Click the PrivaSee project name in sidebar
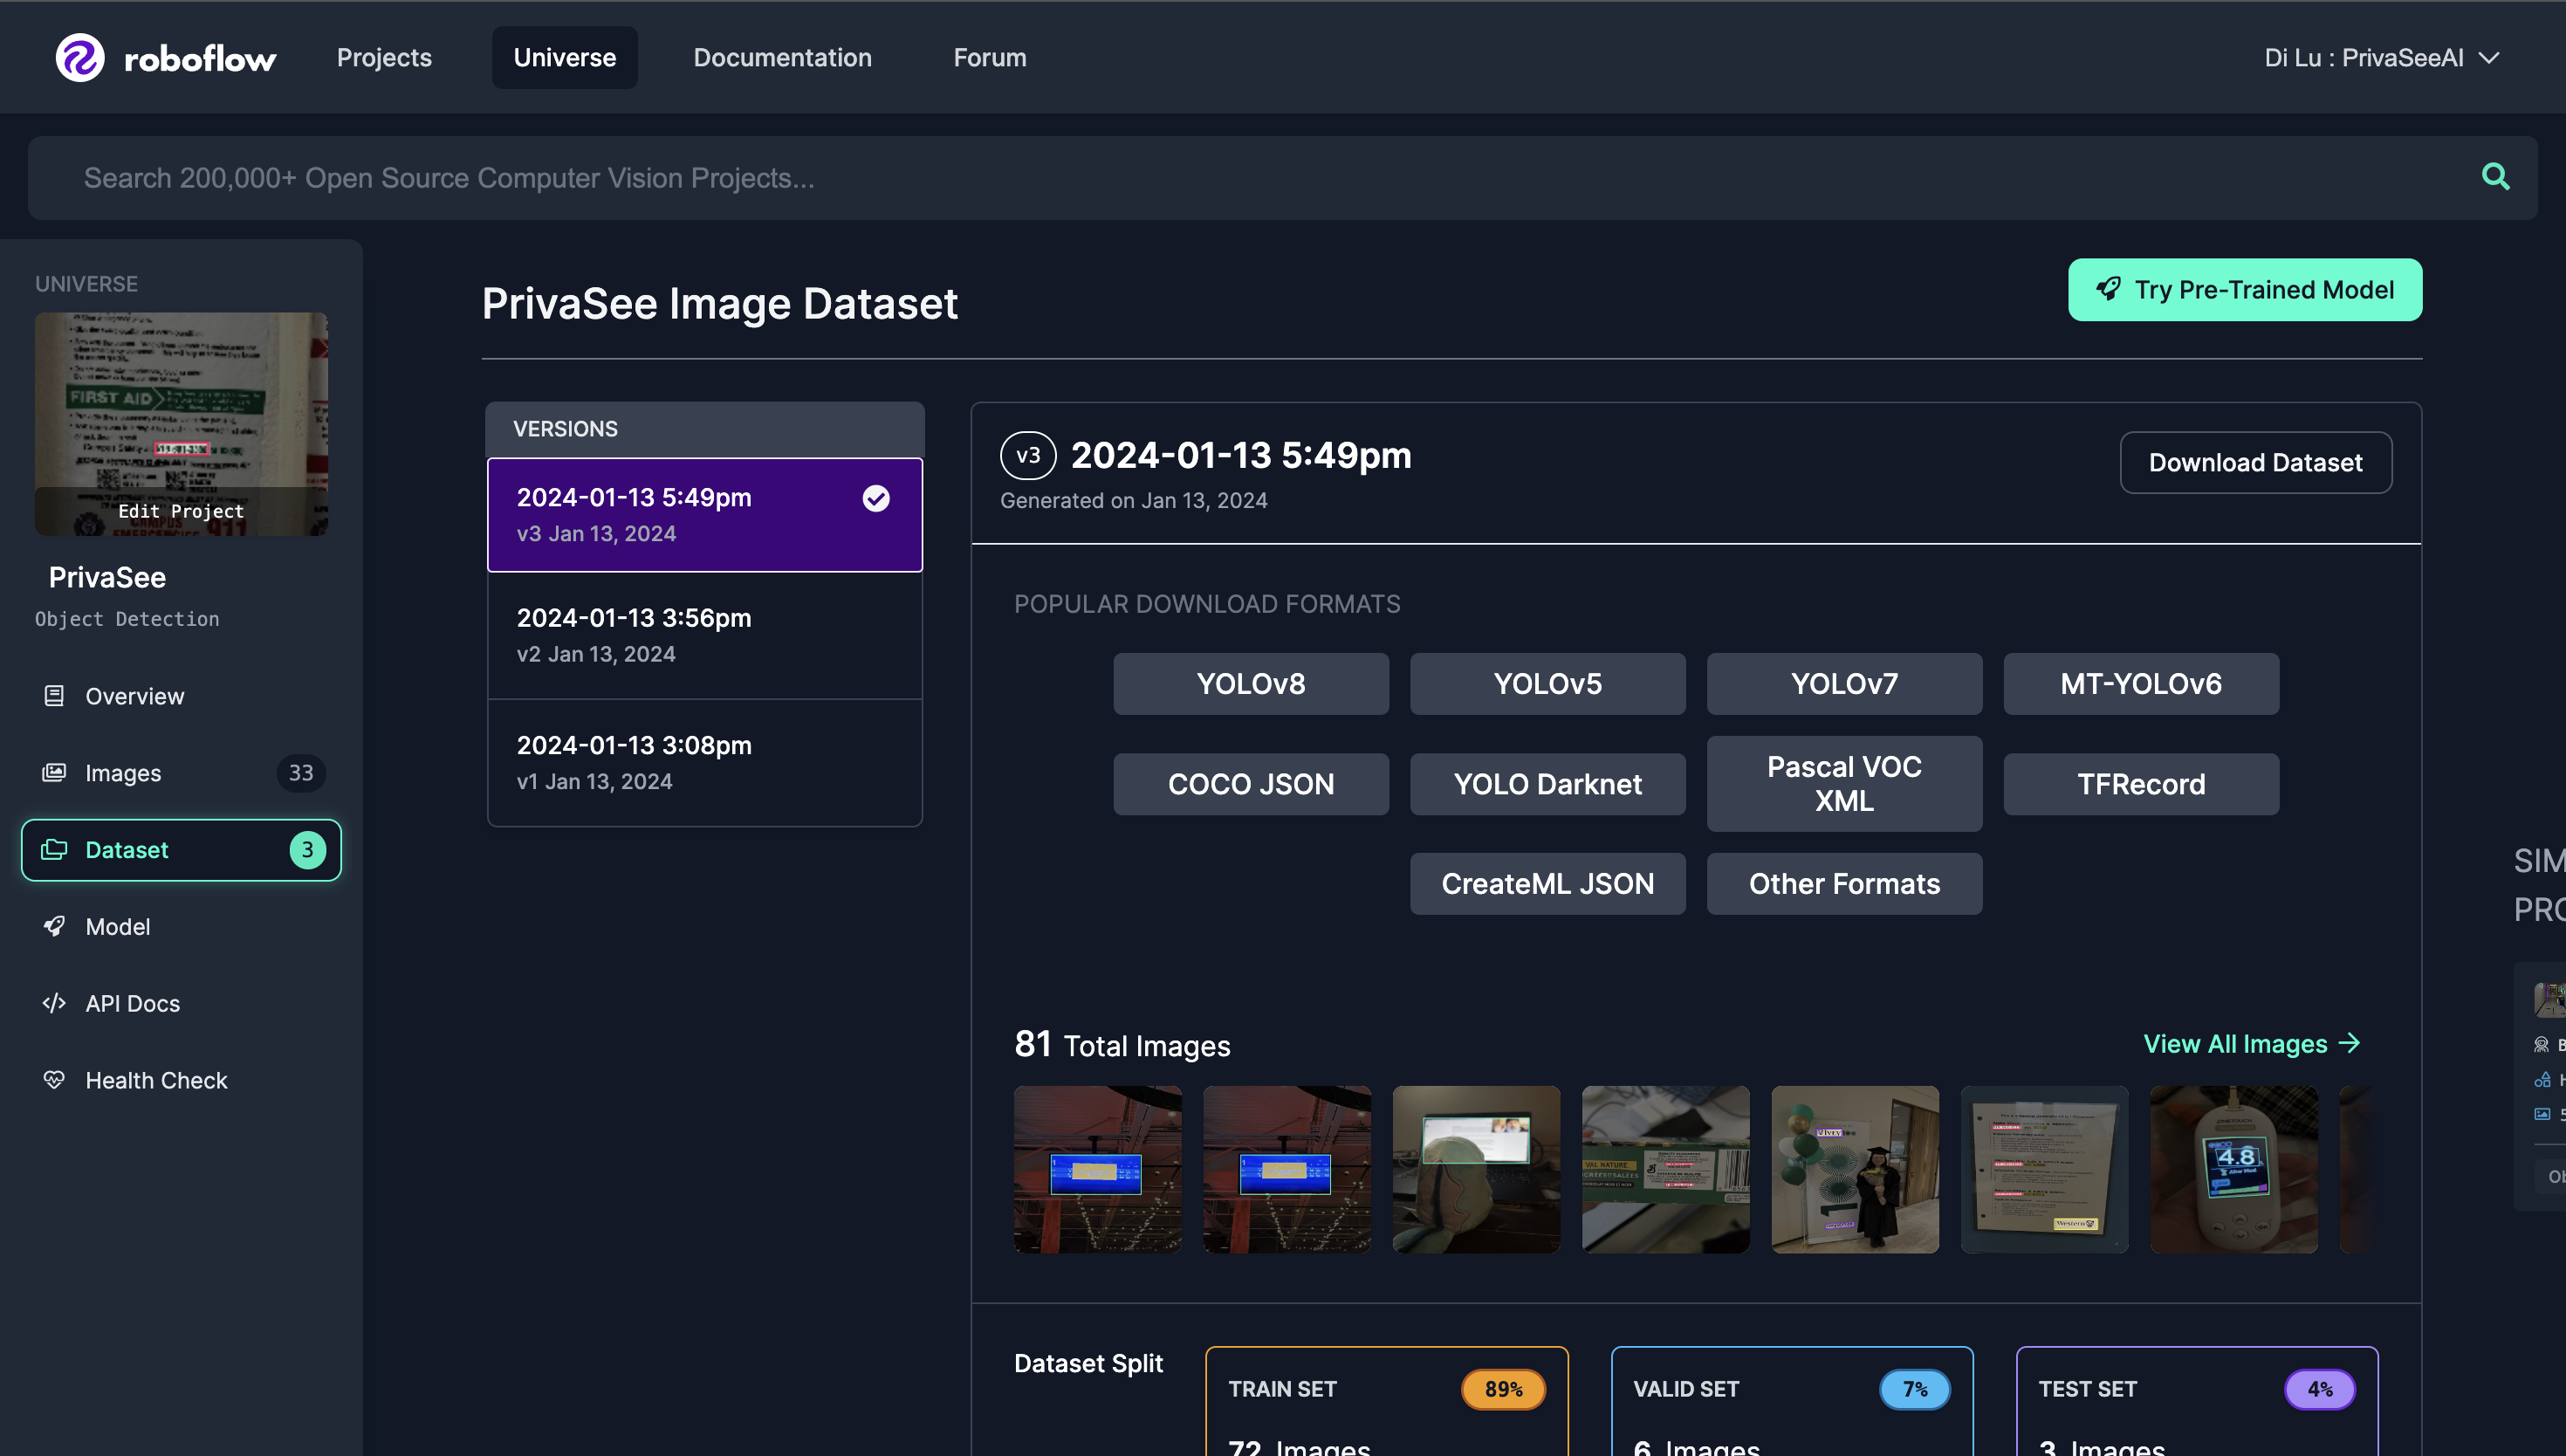2566x1456 pixels. (107, 577)
